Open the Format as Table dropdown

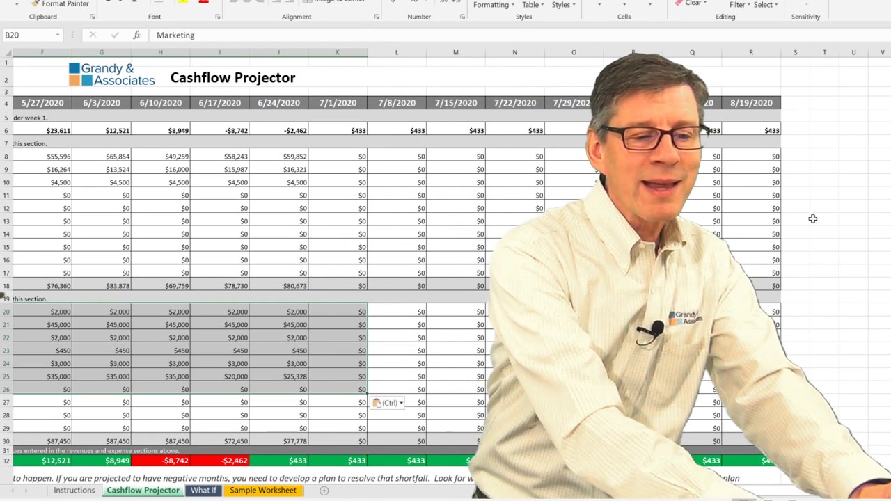tap(533, 4)
